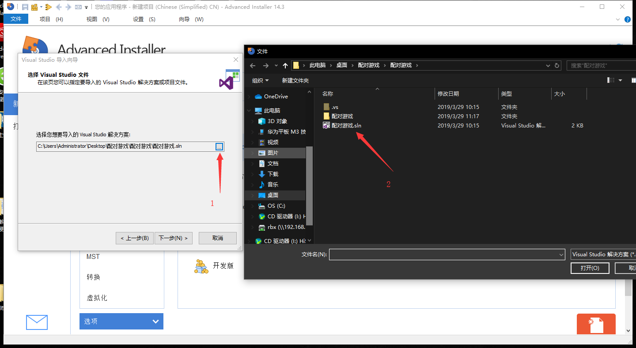Sort files by 大小 column
Screen dimensions: 636x348
[x=560, y=94]
